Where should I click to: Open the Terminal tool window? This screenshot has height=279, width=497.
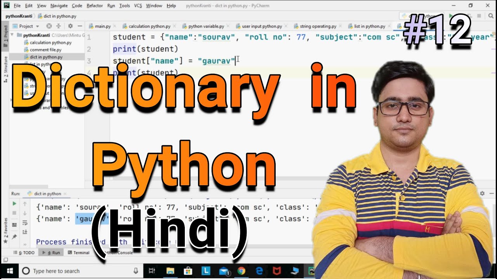(x=78, y=253)
